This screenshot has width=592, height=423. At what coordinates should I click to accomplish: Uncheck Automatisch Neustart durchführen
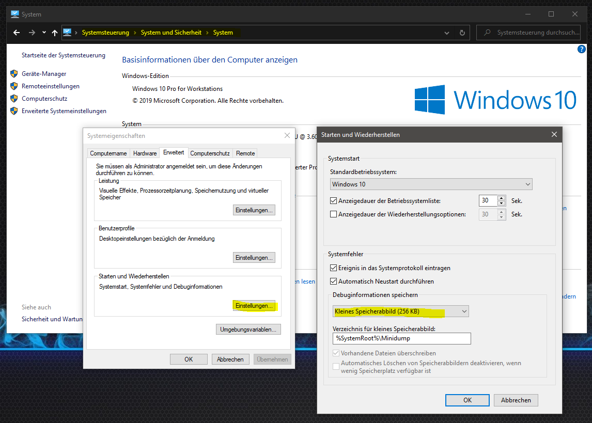334,281
